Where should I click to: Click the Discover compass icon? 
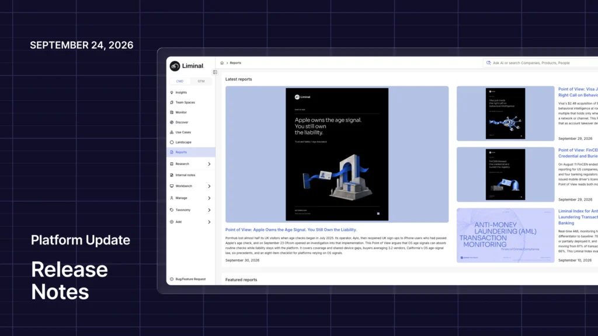point(172,123)
